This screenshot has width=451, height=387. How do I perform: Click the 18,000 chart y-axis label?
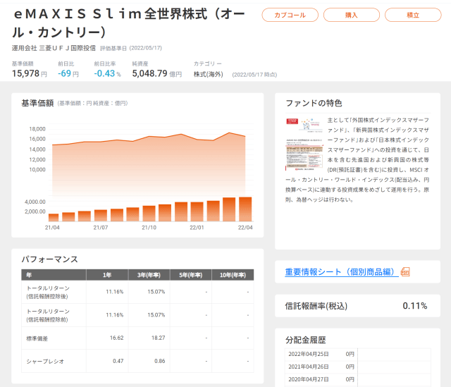pos(37,129)
